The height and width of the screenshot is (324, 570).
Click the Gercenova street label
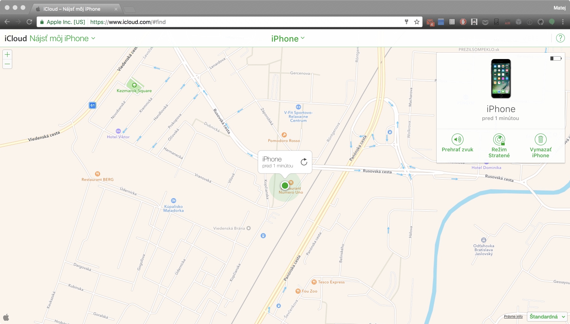point(300,73)
